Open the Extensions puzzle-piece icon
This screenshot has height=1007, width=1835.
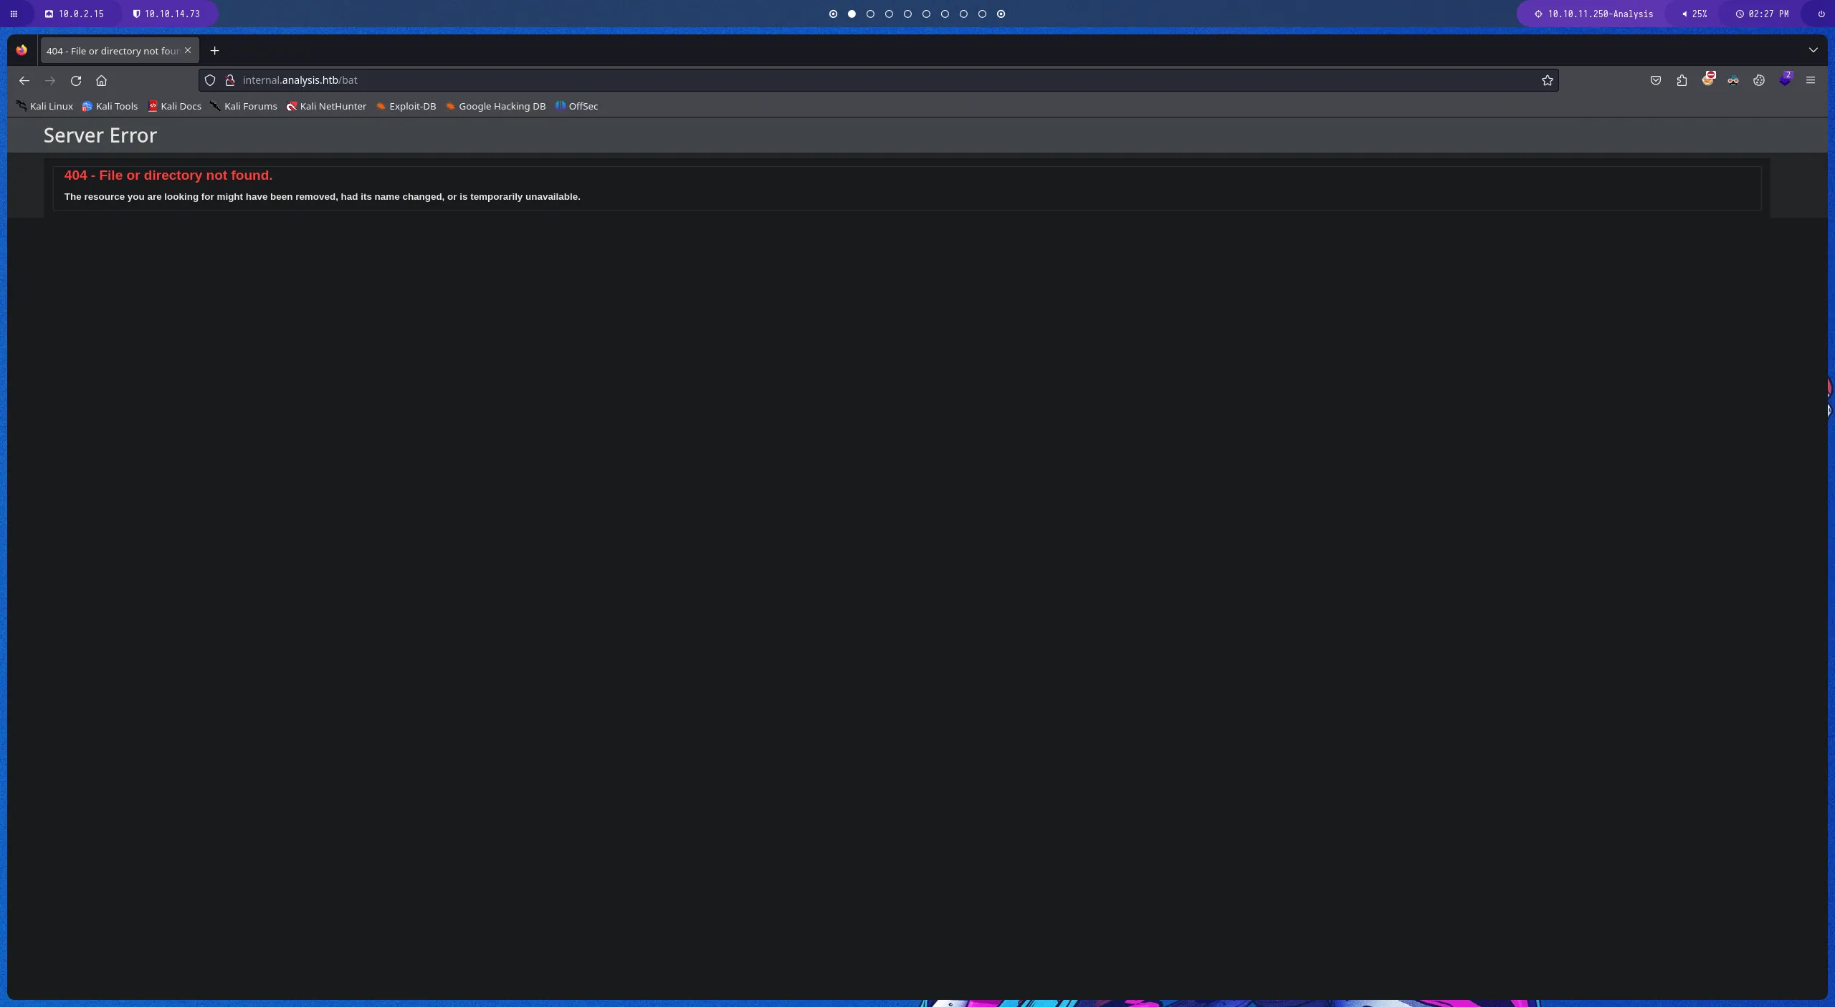(1682, 80)
